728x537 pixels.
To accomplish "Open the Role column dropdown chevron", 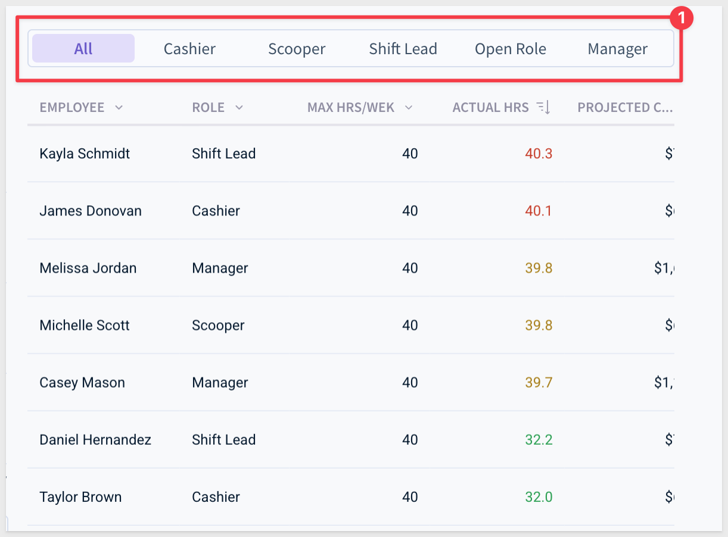I will [x=239, y=108].
